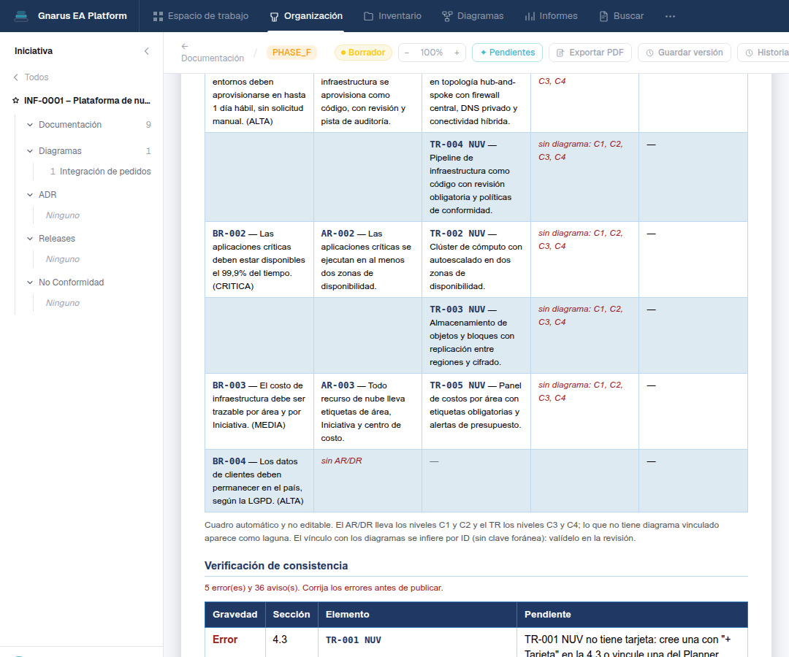Collapse the Iniciativa sidebar panel
The image size is (789, 657).
point(146,51)
